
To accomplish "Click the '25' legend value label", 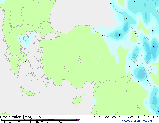I will pyautogui.click(x=49, y=122).
